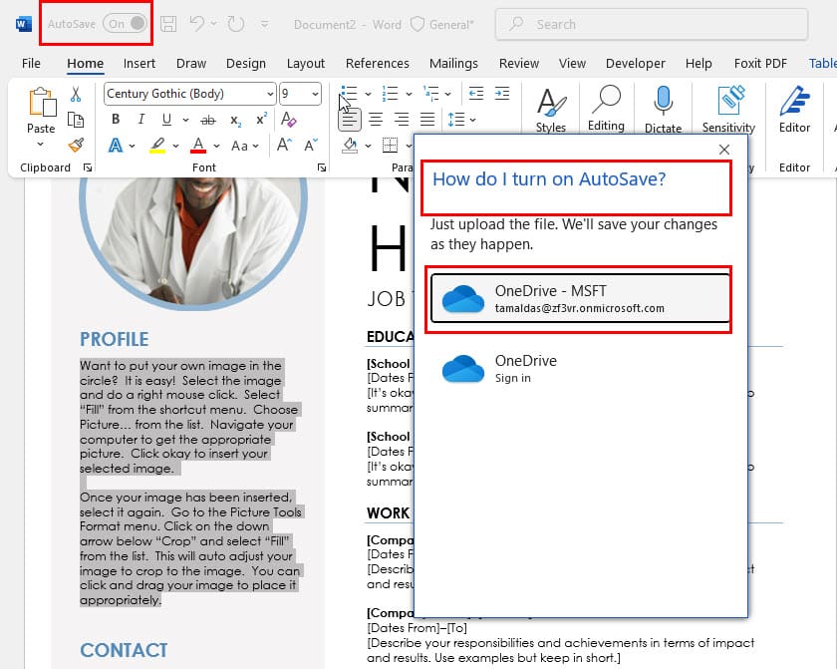Click the Save icon in the title bar
837x669 pixels.
tap(168, 24)
